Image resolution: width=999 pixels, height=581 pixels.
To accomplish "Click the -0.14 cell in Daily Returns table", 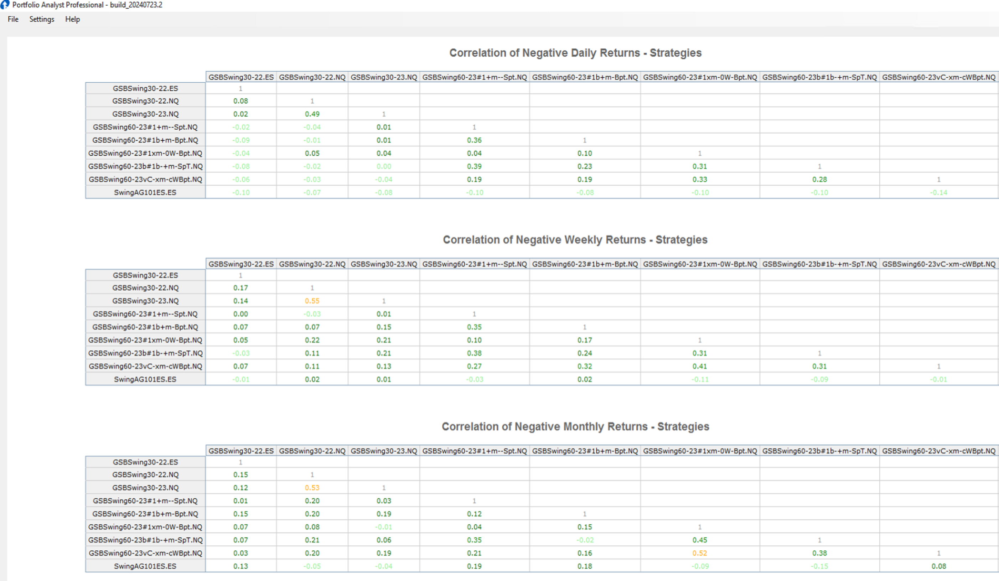I will [938, 193].
